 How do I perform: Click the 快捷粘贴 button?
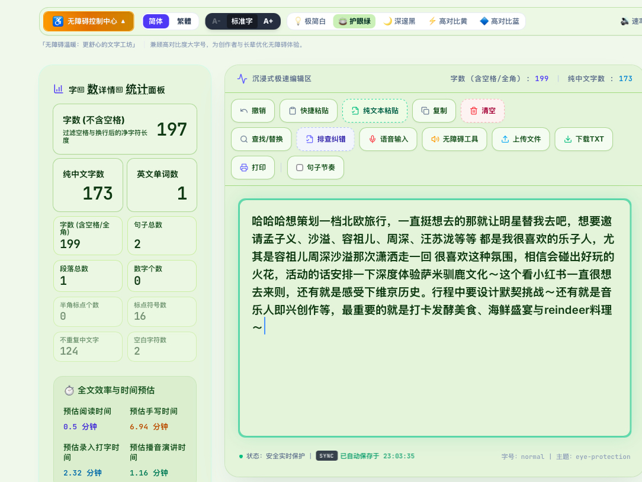pos(309,111)
